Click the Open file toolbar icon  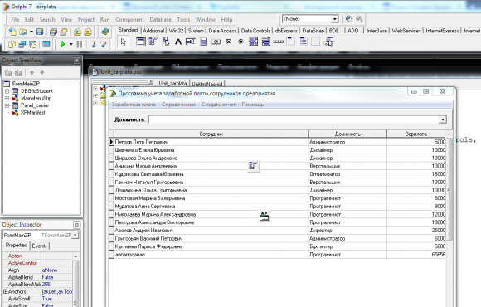click(x=23, y=32)
